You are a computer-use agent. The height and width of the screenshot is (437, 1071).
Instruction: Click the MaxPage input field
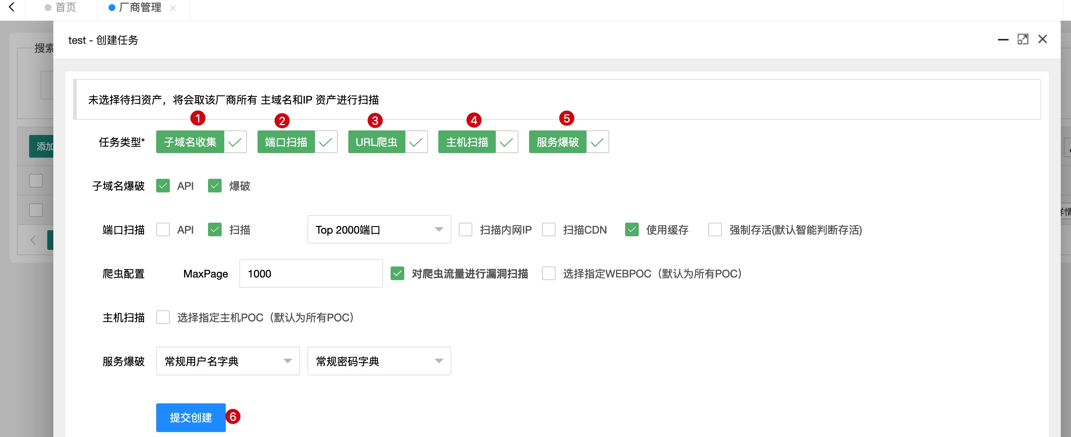tap(310, 274)
